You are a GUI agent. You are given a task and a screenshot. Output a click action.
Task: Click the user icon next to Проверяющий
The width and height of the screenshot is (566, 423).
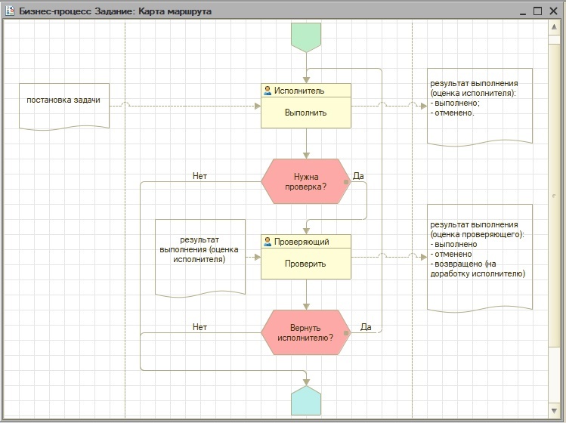[x=268, y=242]
